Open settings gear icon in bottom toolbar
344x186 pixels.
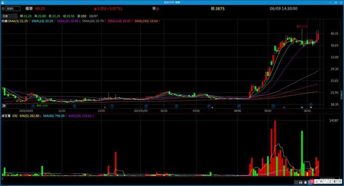(x=340, y=182)
